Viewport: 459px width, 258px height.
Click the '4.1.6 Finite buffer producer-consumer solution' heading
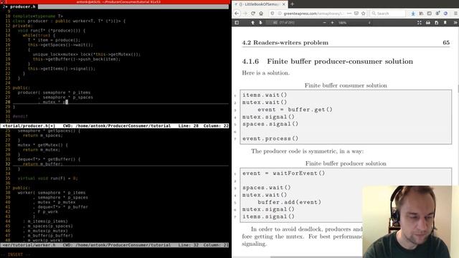click(x=327, y=62)
